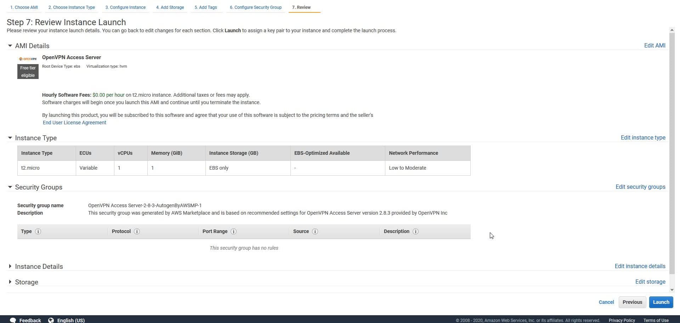Open the Terms of Use link
Image resolution: width=680 pixels, height=323 pixels.
tap(657, 320)
